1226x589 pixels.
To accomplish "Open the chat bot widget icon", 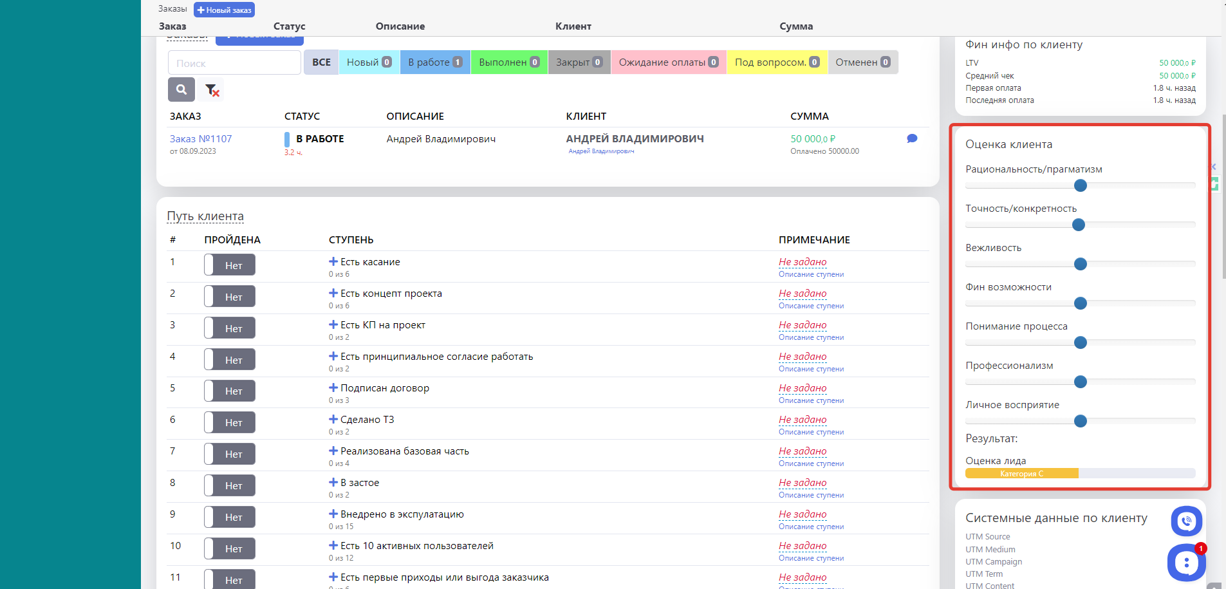I will pyautogui.click(x=1186, y=563).
